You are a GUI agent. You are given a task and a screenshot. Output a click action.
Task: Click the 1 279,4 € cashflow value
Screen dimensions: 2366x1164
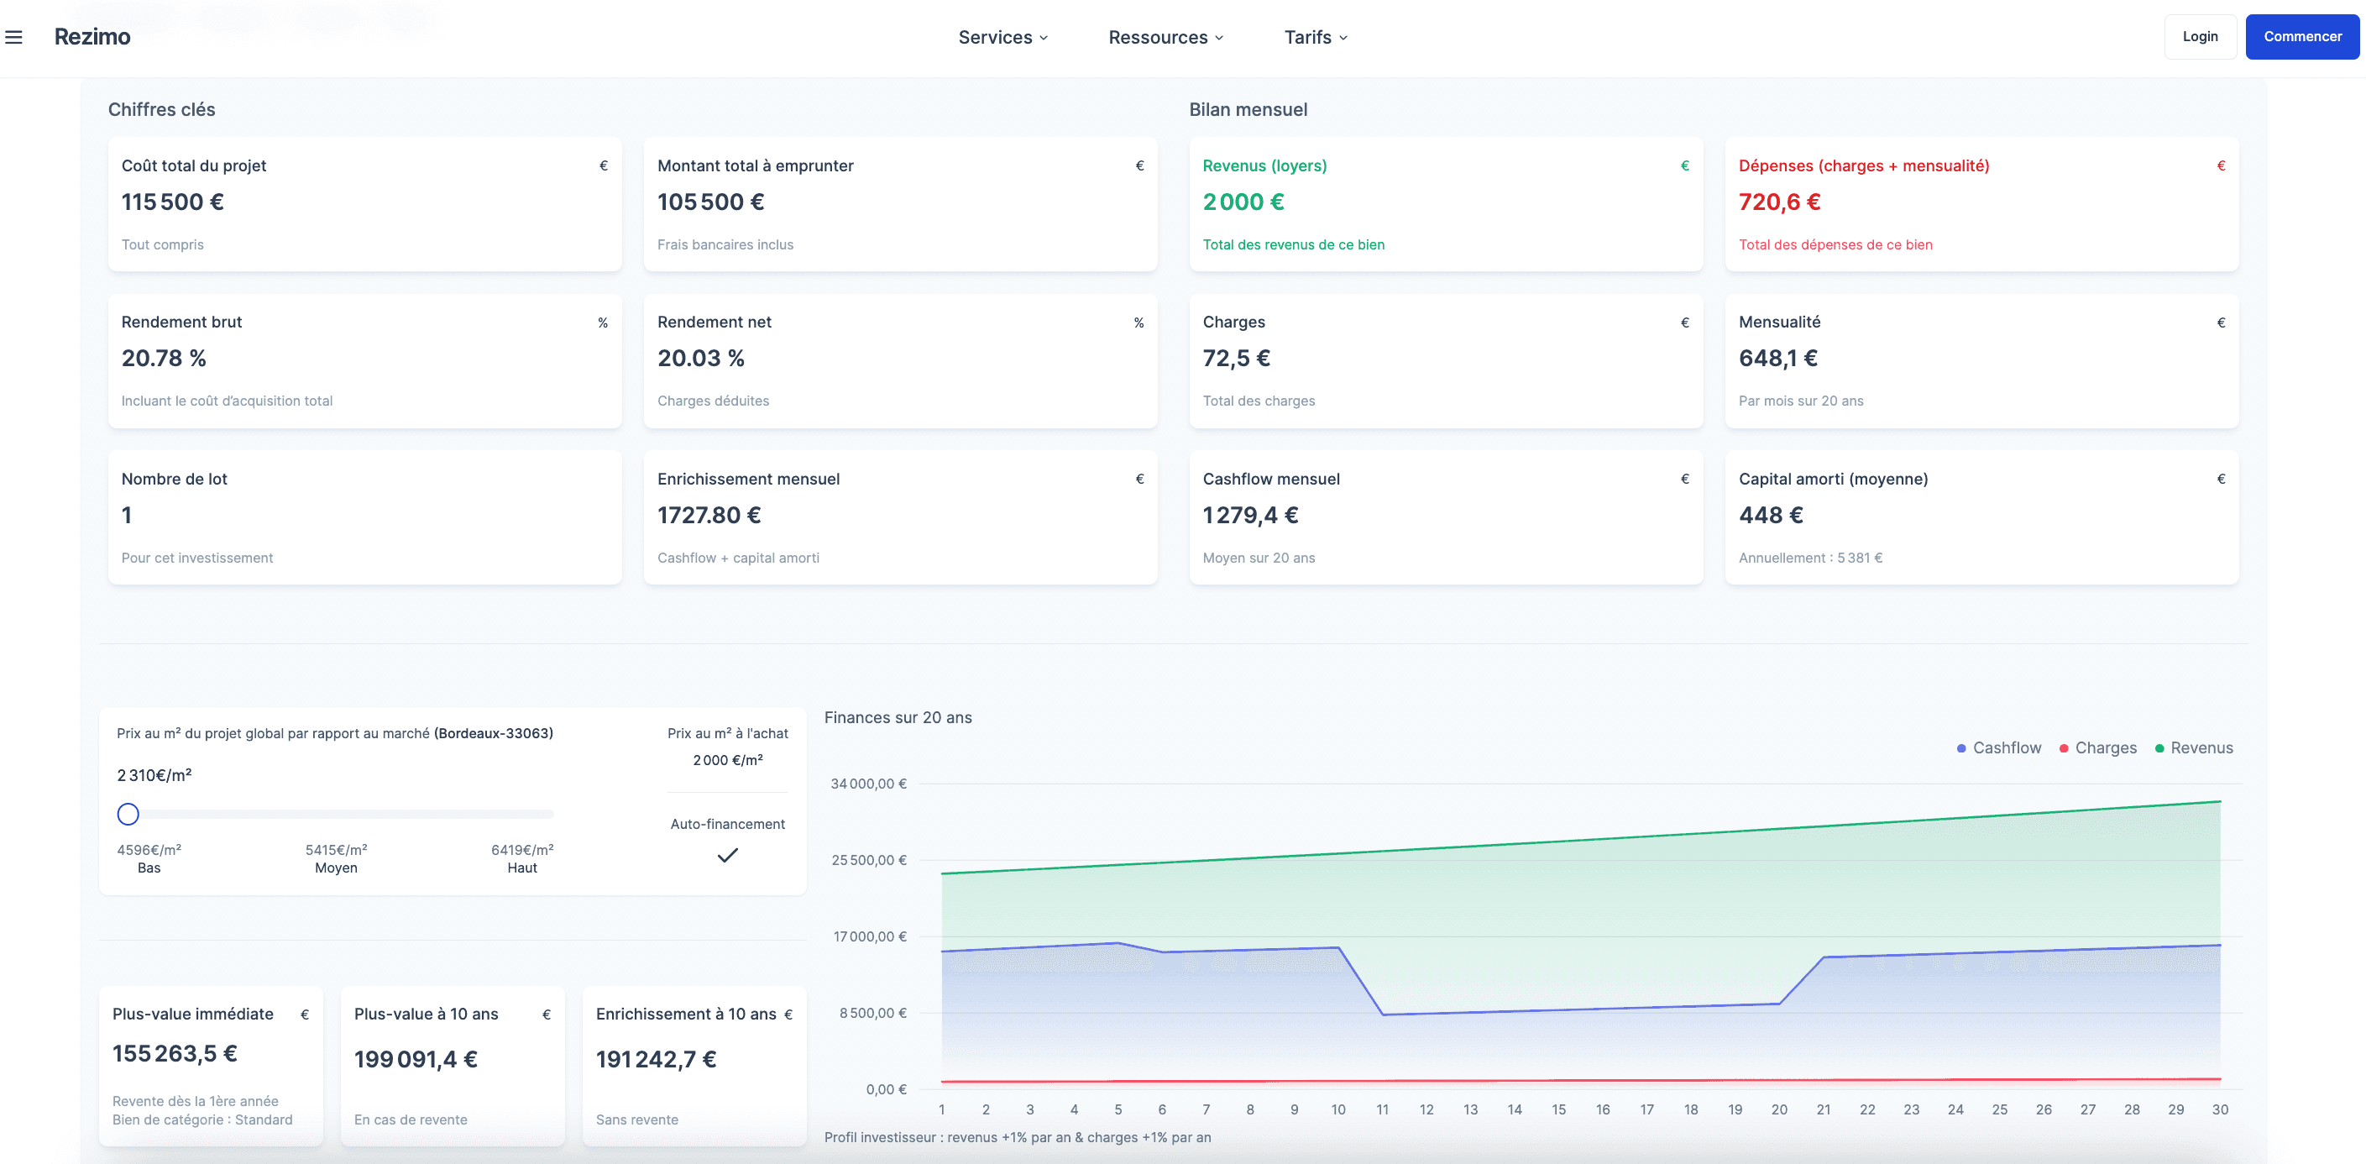point(1250,516)
